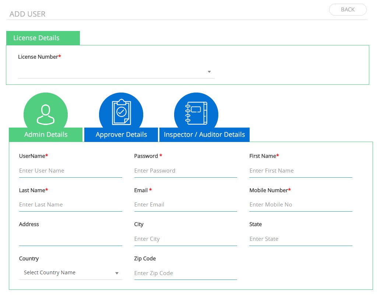Click the Mobile Number label
Screen dimensions: 377x295
[270, 190]
